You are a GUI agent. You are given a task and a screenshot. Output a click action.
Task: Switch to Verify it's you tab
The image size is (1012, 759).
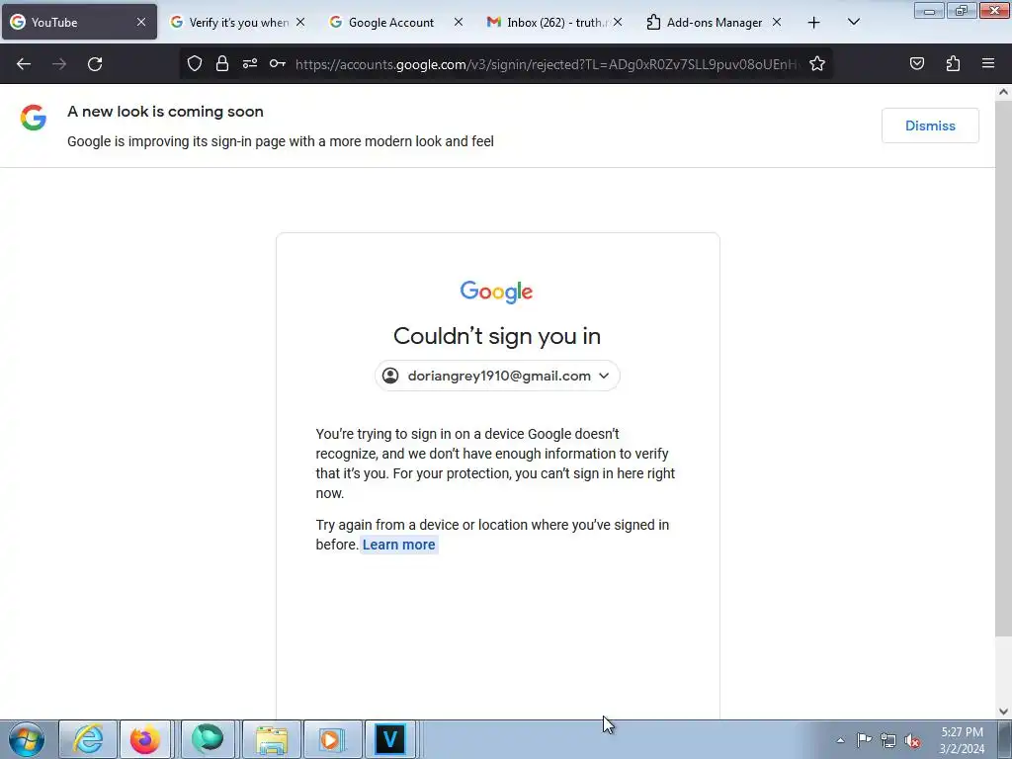tap(237, 22)
